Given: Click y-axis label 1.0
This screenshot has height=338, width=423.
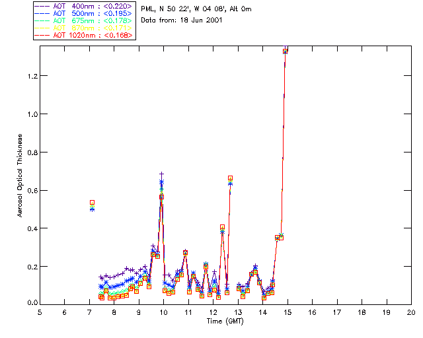Looking at the screenshot, I should tap(32, 114).
